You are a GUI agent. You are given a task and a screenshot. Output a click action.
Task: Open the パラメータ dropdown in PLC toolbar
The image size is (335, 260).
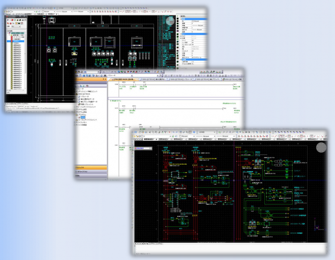pos(131,75)
